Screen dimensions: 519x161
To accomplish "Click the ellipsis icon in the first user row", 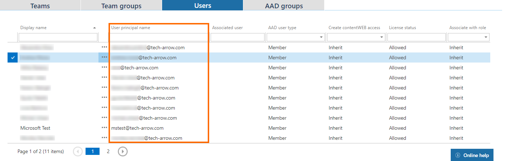I will pyautogui.click(x=104, y=47).
